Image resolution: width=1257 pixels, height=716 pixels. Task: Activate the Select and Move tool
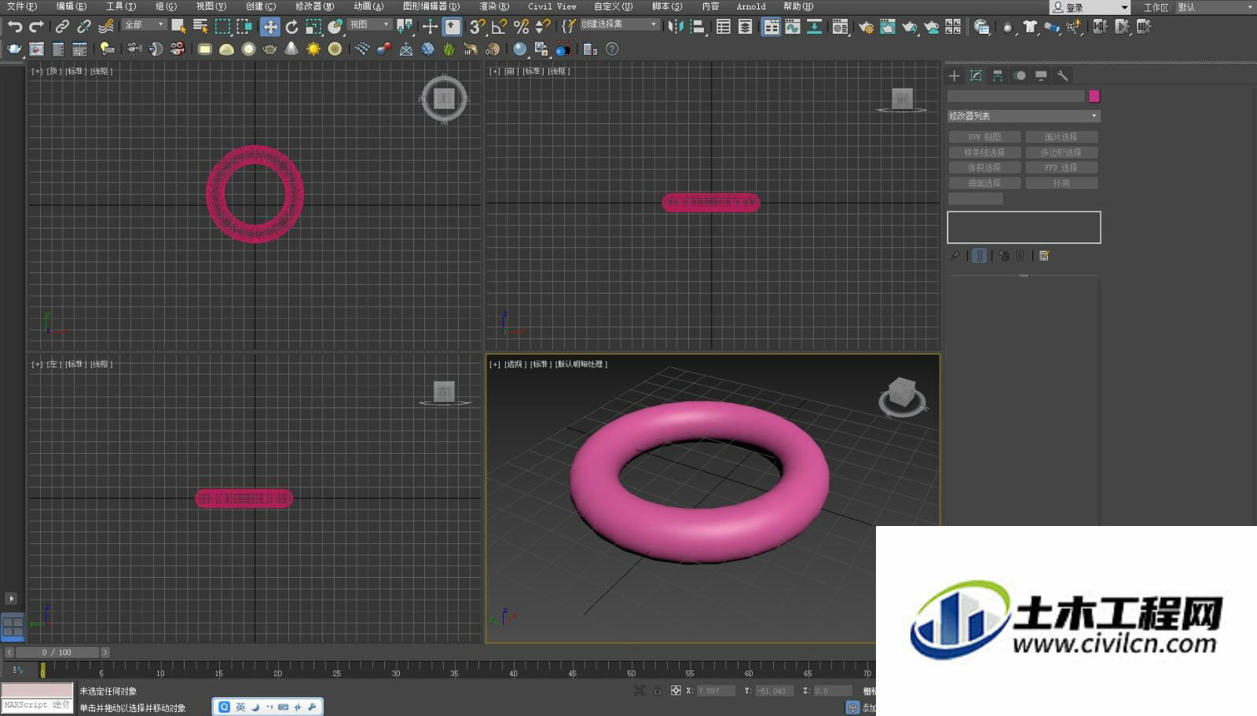(270, 27)
